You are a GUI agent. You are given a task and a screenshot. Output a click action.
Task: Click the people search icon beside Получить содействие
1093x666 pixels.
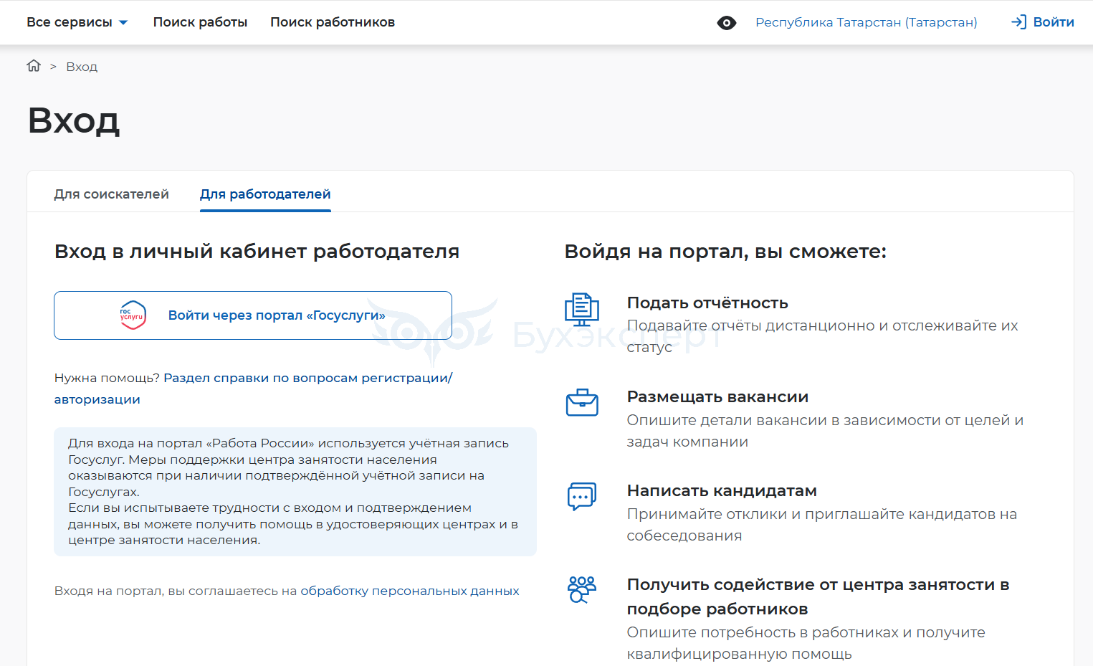(582, 589)
